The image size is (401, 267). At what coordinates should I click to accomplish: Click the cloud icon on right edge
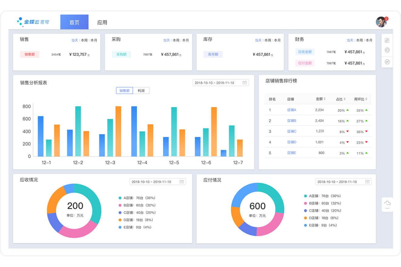click(x=387, y=203)
